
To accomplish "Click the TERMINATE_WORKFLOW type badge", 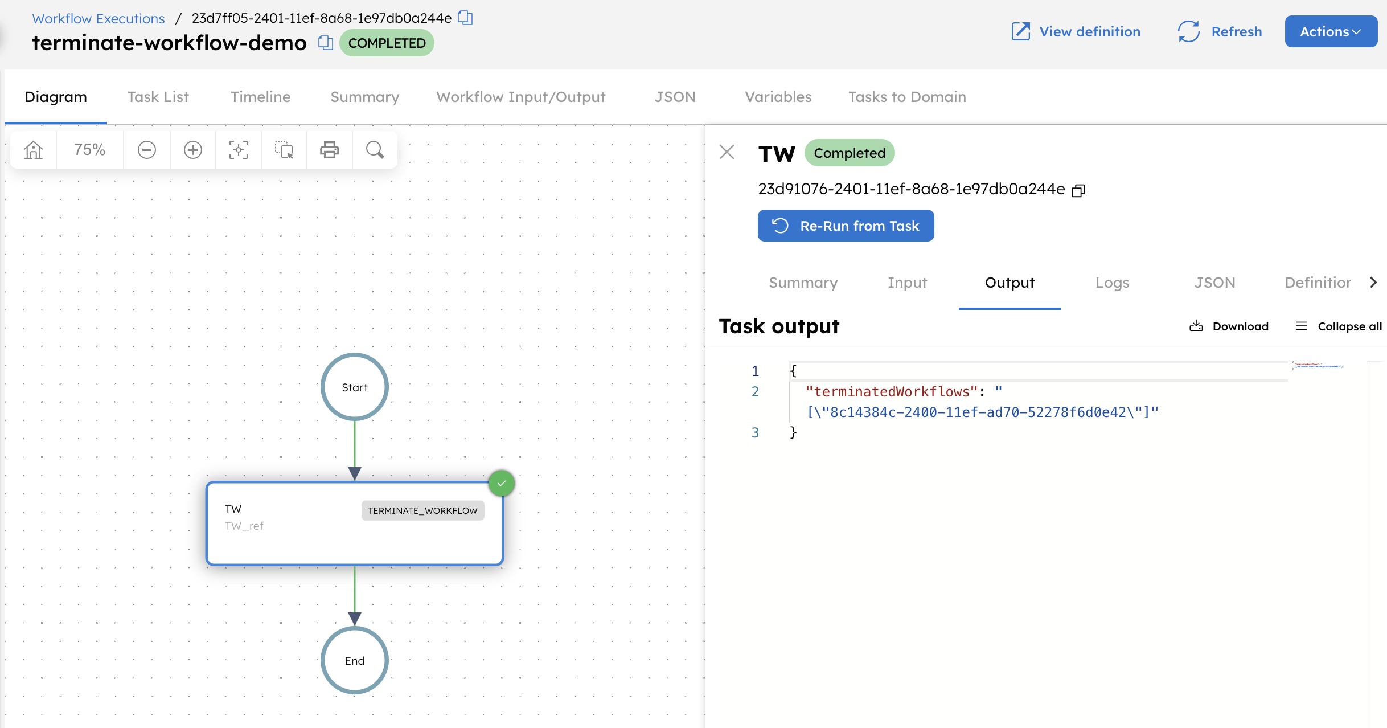I will (422, 510).
